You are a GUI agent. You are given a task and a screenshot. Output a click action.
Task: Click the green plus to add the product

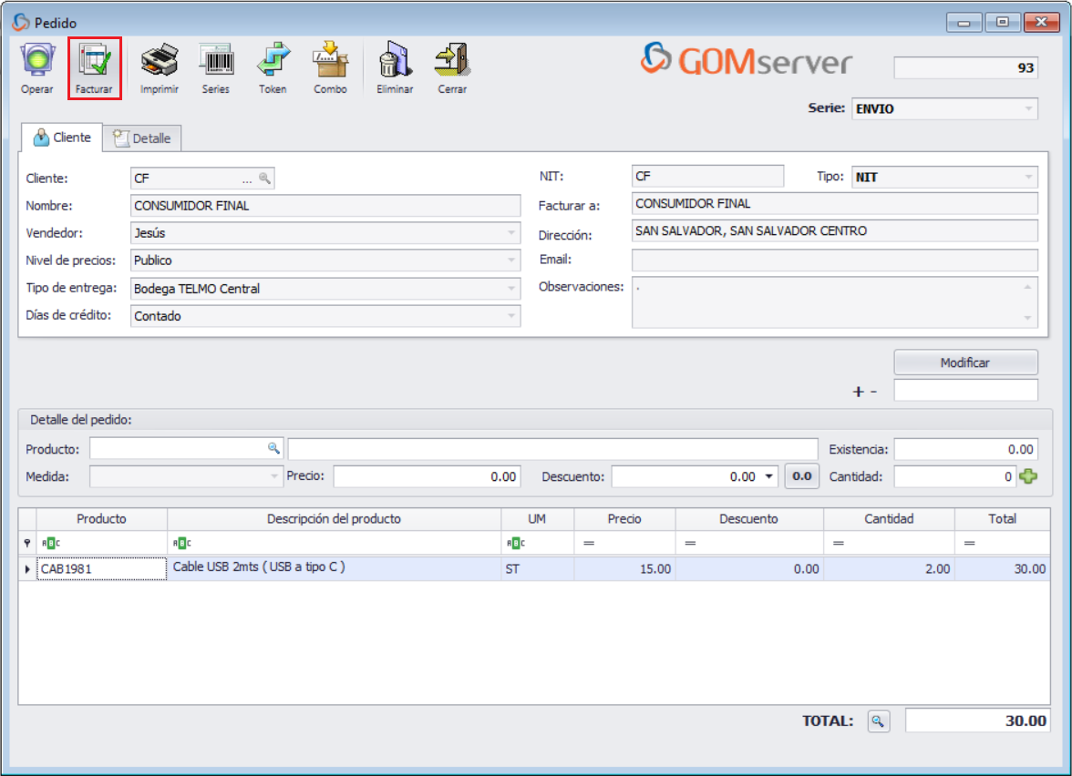[1028, 475]
